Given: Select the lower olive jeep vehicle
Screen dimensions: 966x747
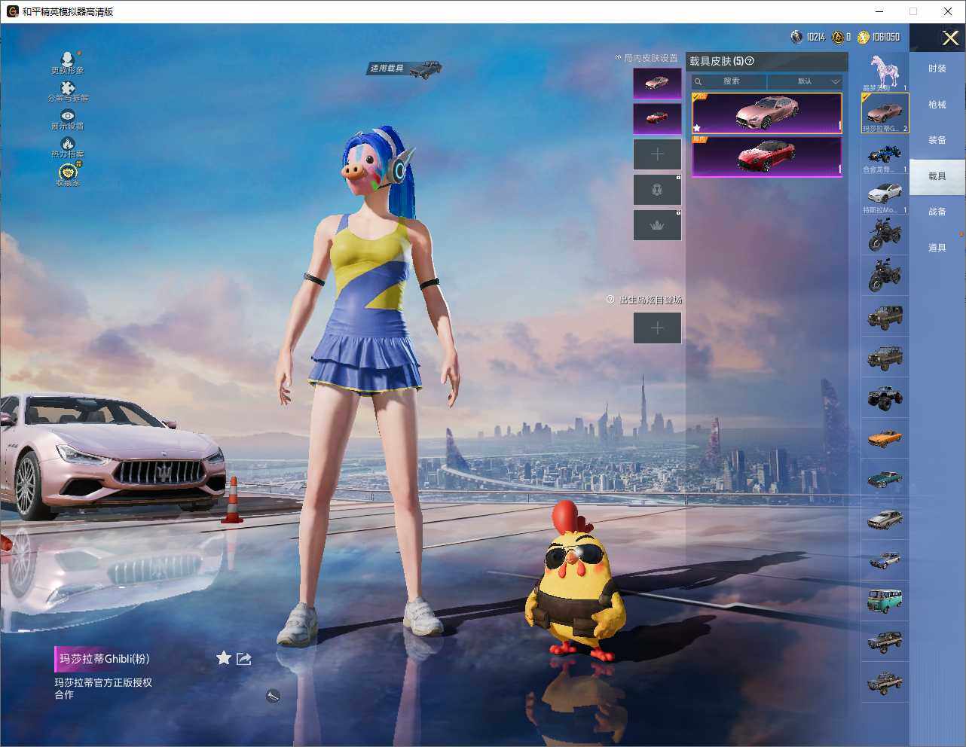Looking at the screenshot, I should tap(885, 357).
